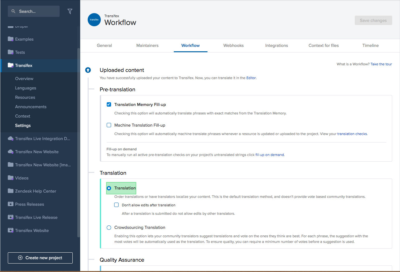Open the Transifex New Website project
400x272 pixels.
[x=37, y=152]
